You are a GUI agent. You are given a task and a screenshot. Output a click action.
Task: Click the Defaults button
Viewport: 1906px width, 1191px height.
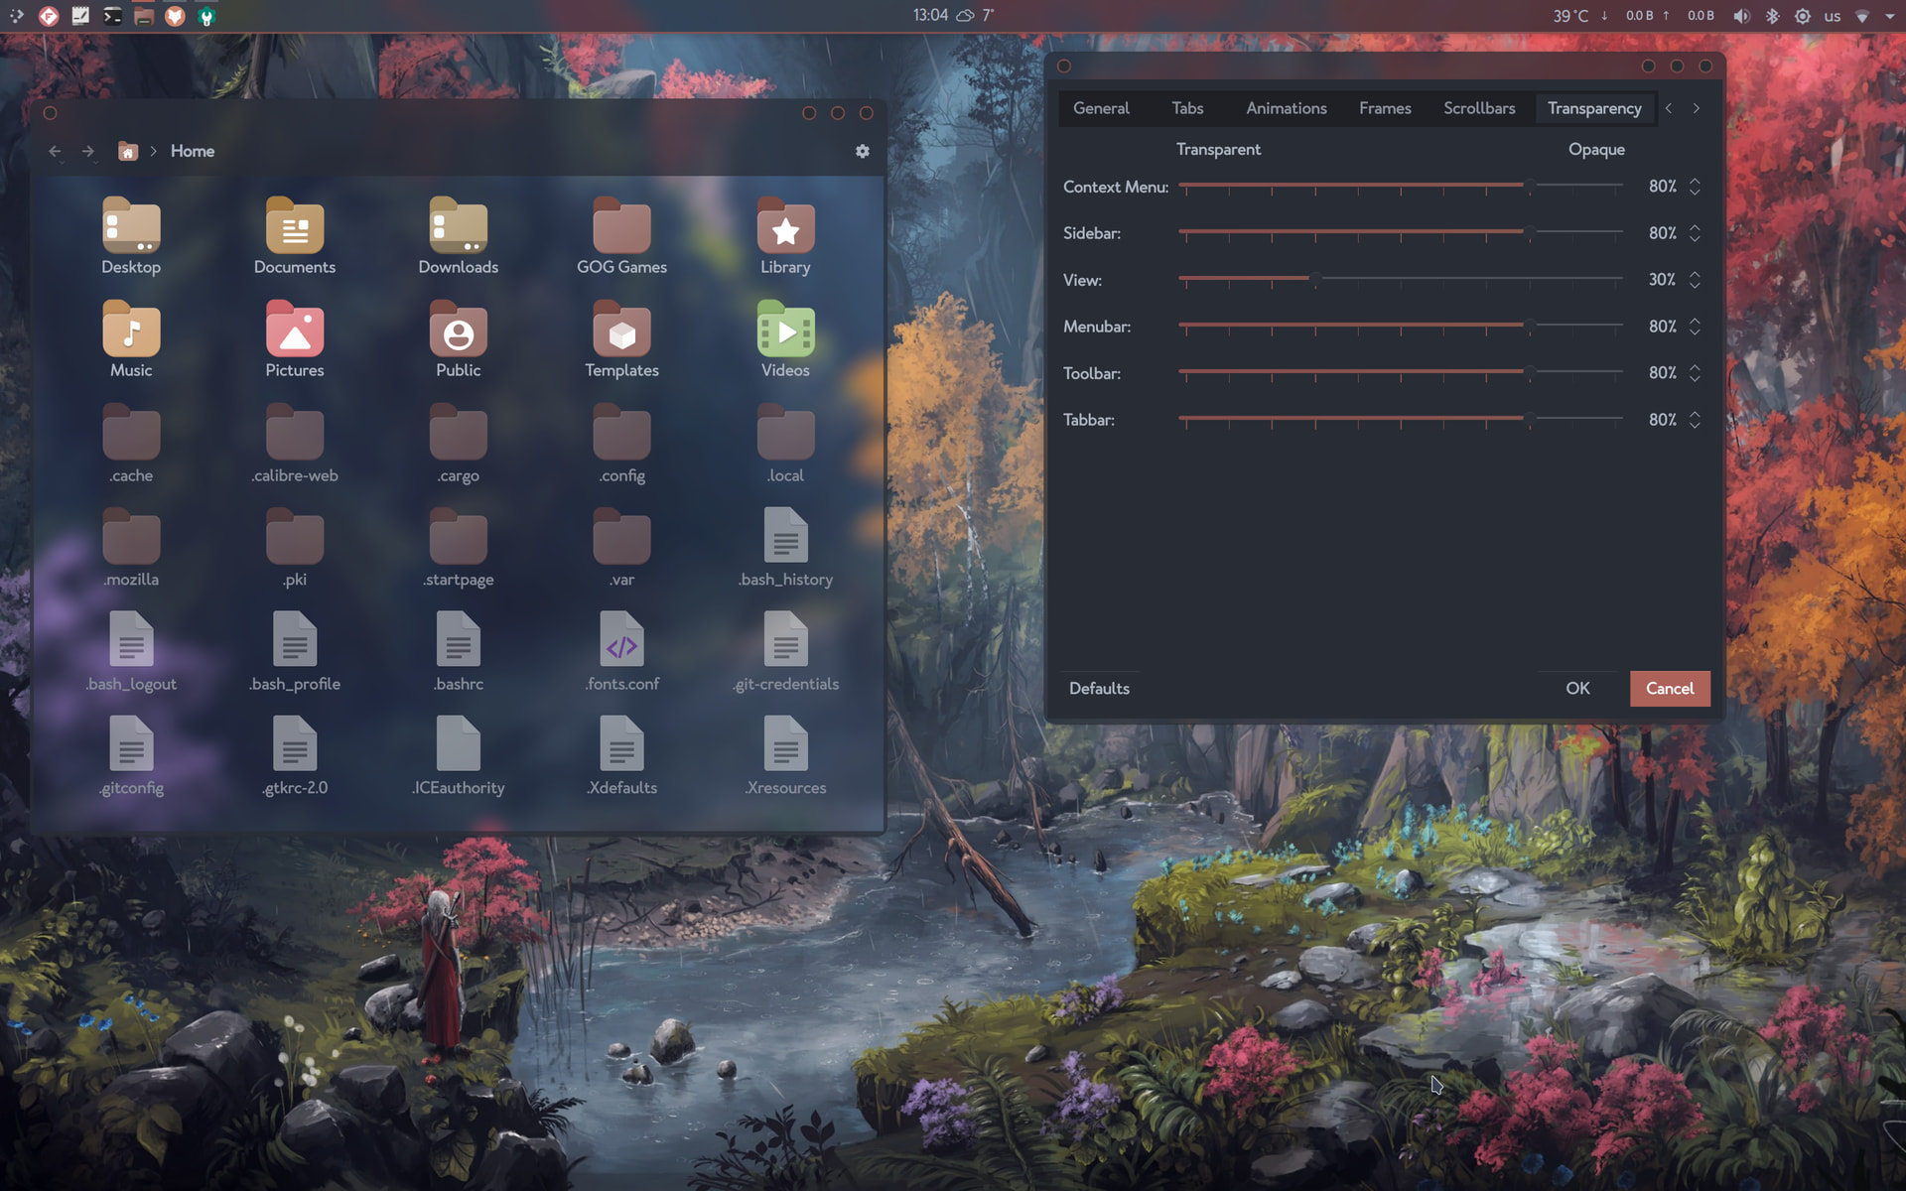point(1099,688)
